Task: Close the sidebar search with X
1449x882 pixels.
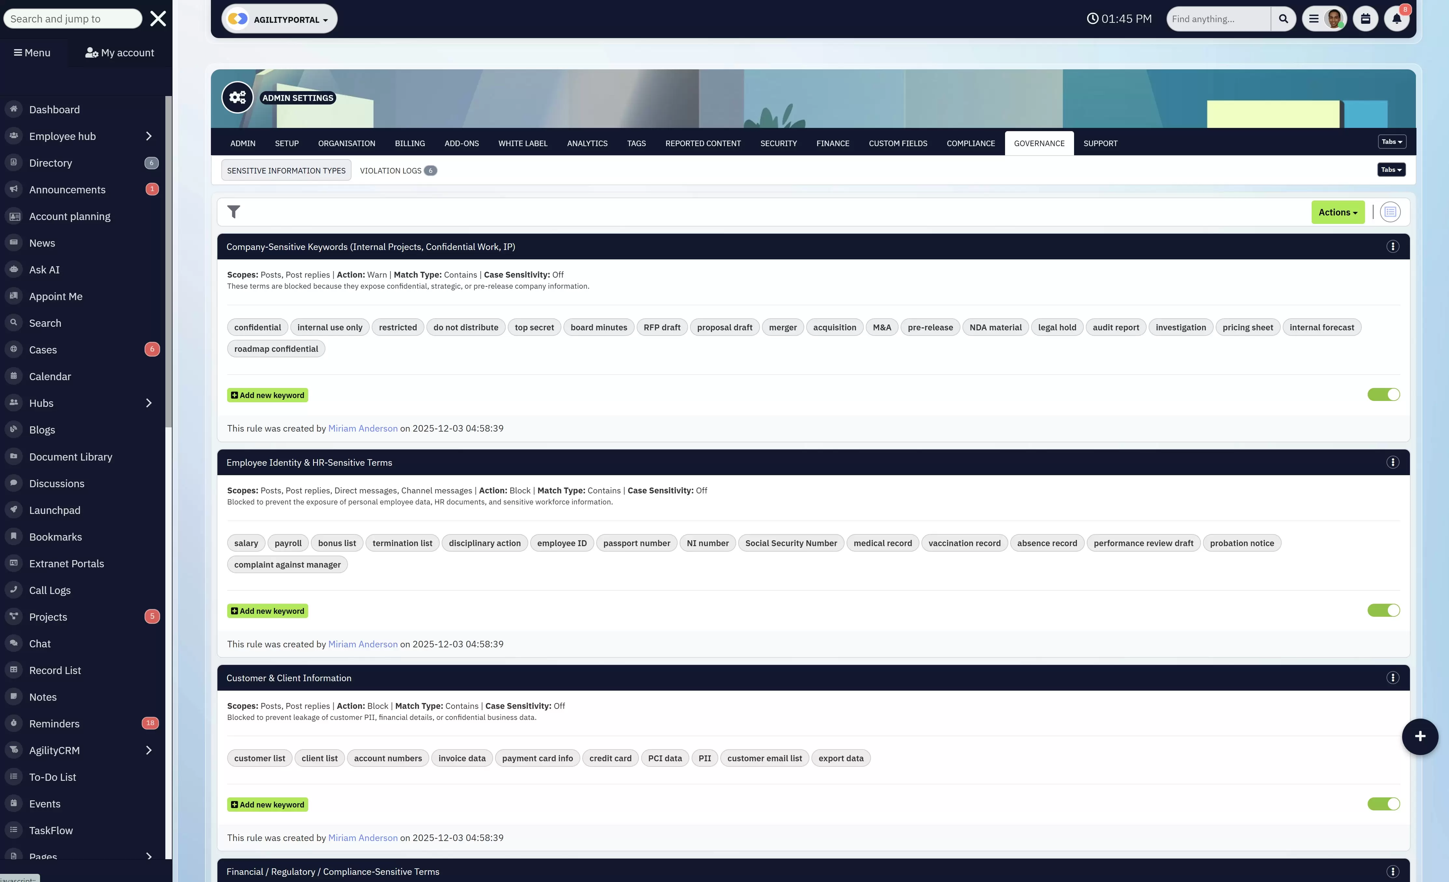Action: 158,19
